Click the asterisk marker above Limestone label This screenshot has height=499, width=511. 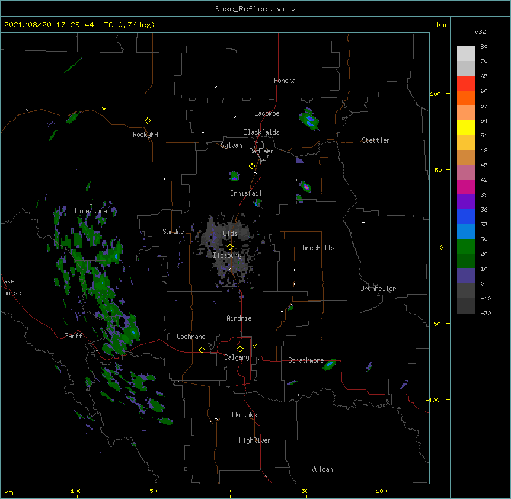pos(91,205)
